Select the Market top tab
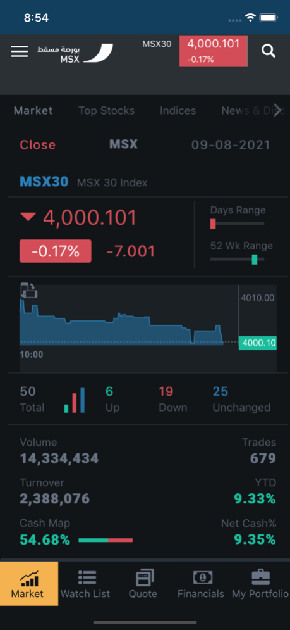The width and height of the screenshot is (290, 630). [x=33, y=111]
